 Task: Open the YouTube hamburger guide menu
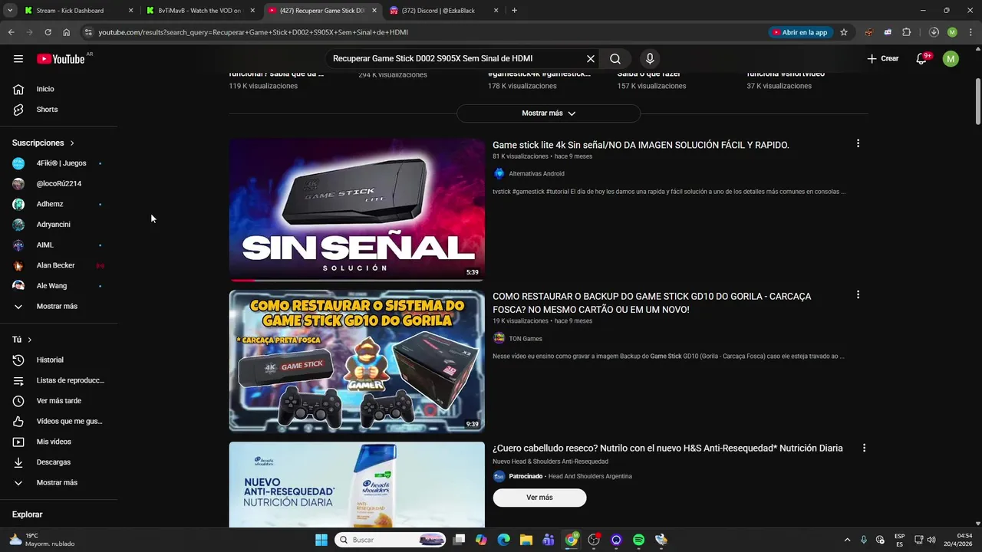click(18, 59)
